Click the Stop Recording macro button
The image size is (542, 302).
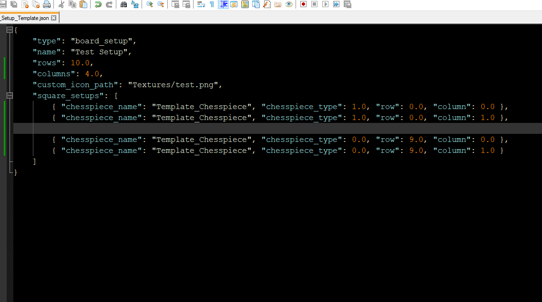(314, 4)
